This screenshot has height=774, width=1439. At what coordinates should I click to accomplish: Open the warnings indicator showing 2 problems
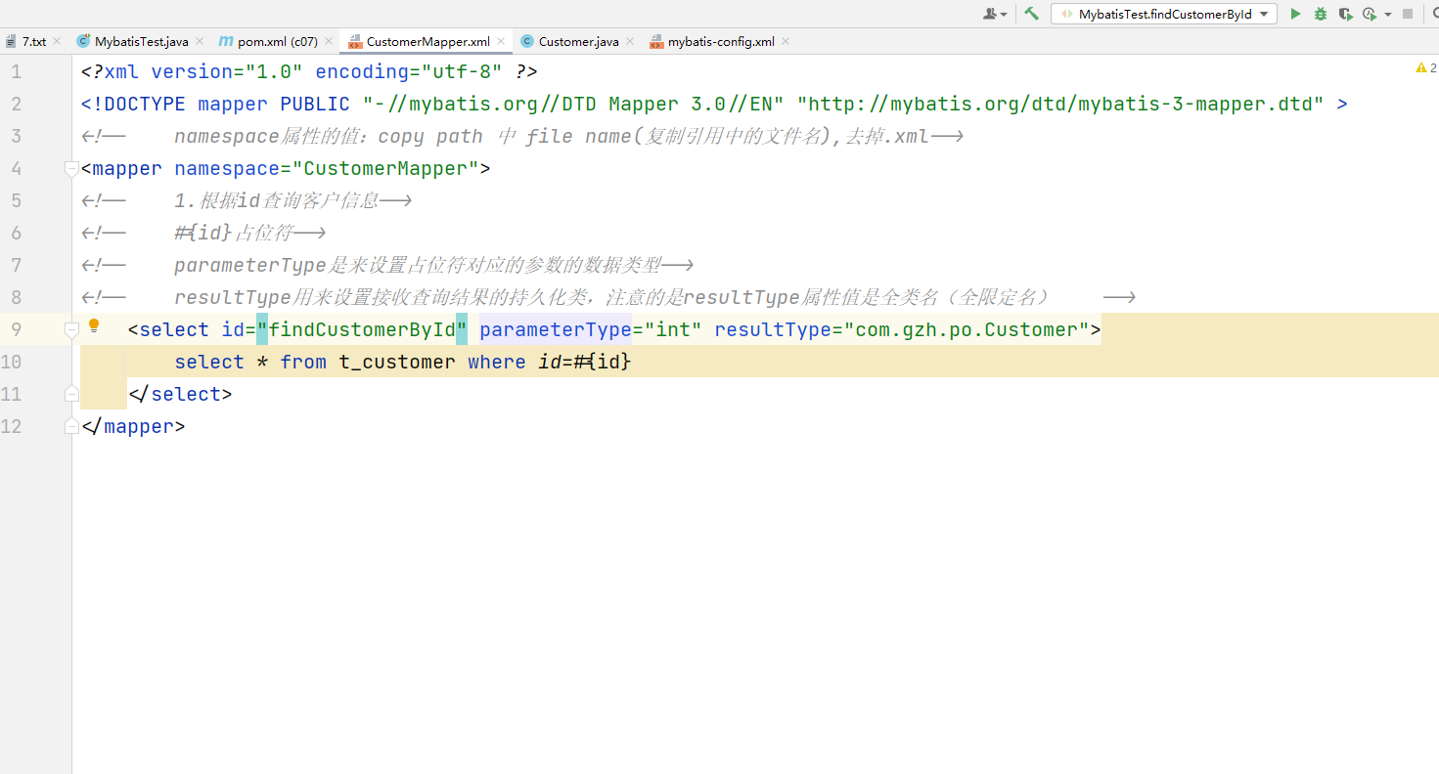(1425, 67)
